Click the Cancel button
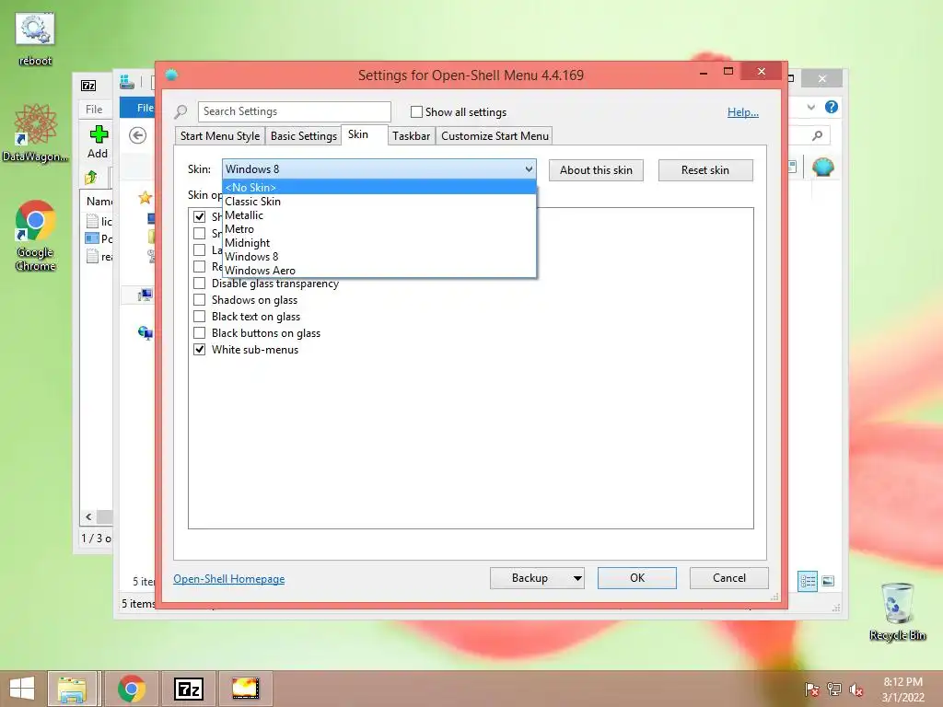943x707 pixels. pyautogui.click(x=729, y=578)
